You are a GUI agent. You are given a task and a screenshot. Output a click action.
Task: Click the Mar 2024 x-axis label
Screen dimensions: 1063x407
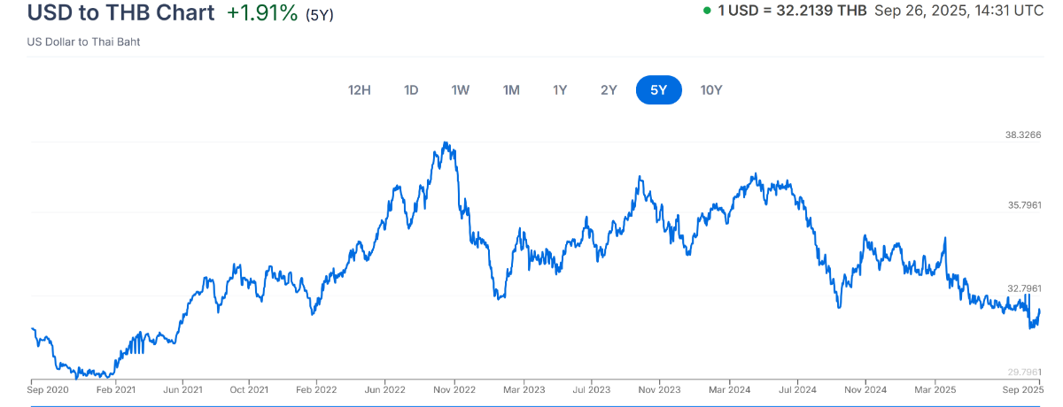729,389
